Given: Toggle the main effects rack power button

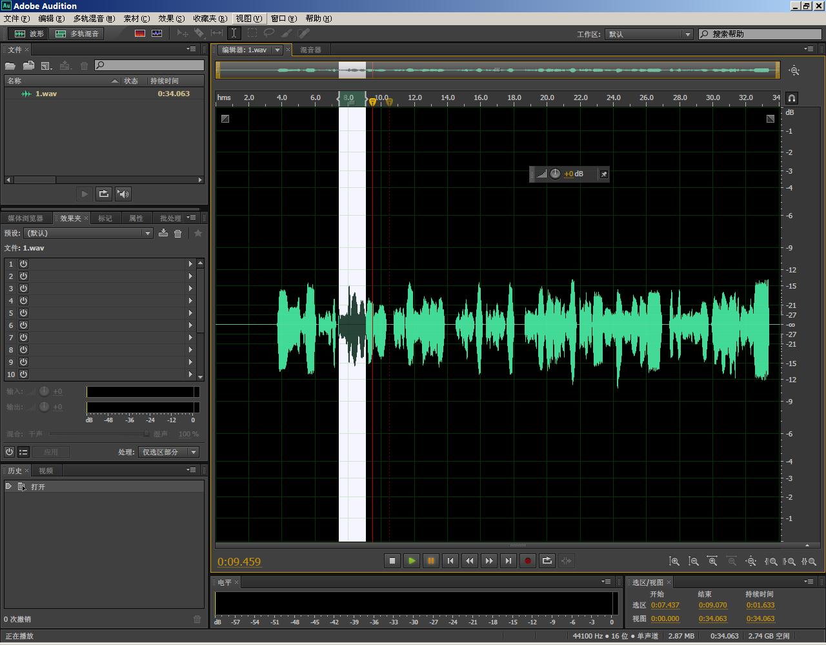Looking at the screenshot, I should coord(10,452).
